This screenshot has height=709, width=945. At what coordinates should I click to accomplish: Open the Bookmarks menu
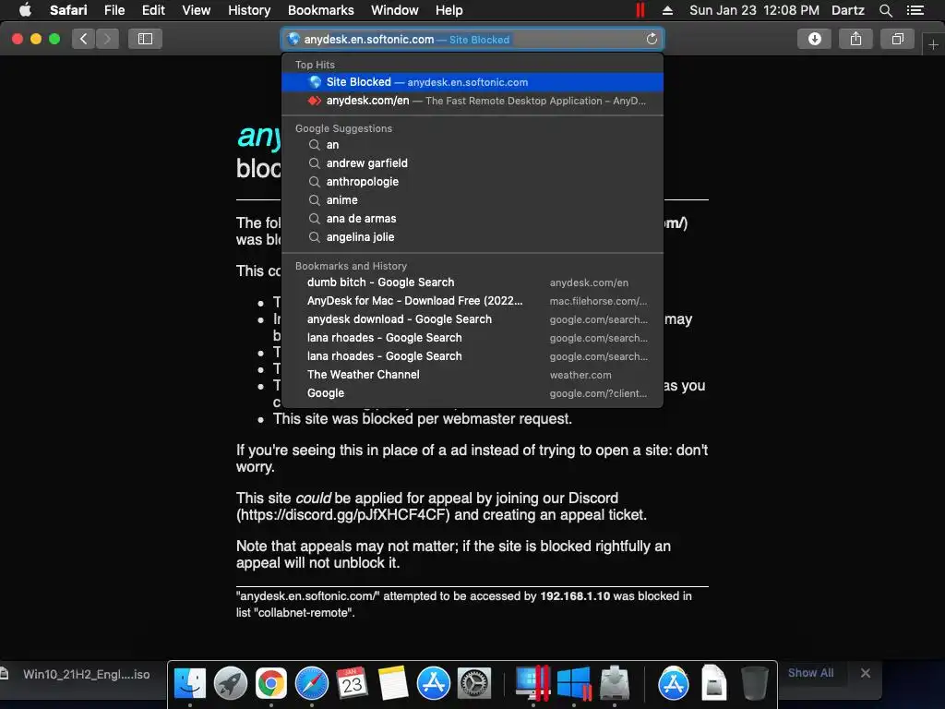pos(320,10)
